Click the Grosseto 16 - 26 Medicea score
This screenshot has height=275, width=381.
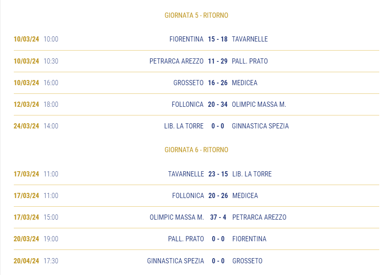pyautogui.click(x=217, y=83)
